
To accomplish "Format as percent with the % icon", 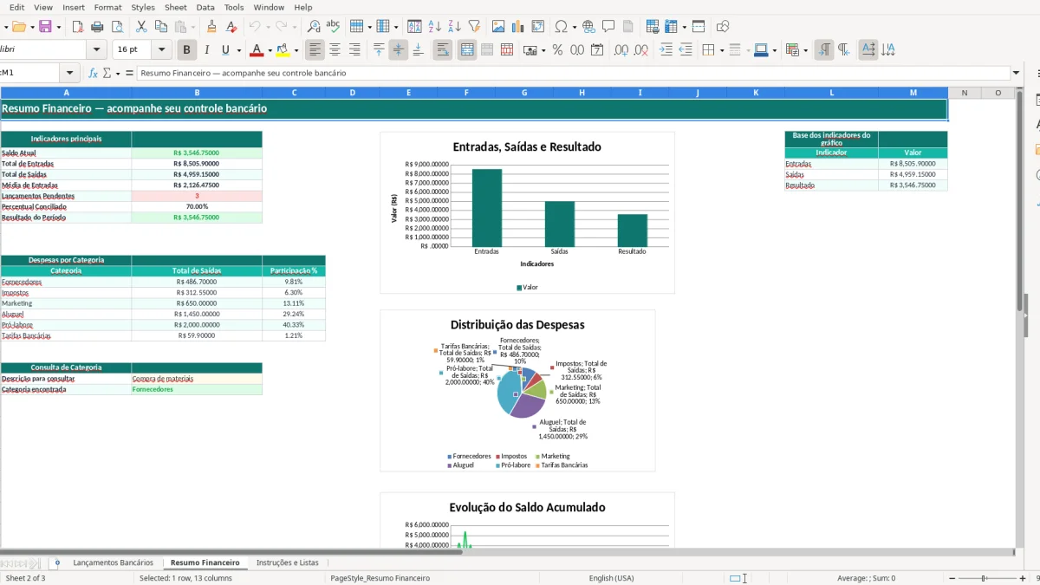I will pos(557,50).
